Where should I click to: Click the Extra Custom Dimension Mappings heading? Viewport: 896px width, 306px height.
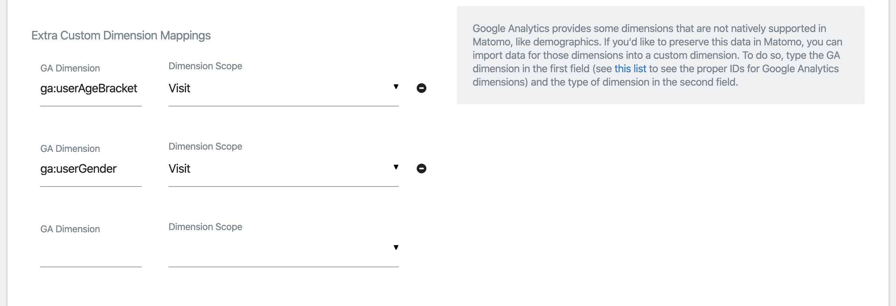point(121,36)
